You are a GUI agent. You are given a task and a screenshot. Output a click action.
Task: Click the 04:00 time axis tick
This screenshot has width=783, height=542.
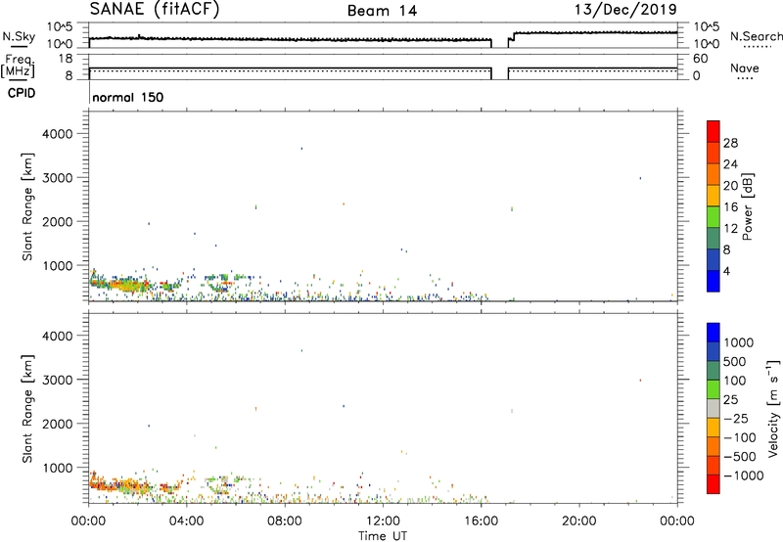click(186, 521)
